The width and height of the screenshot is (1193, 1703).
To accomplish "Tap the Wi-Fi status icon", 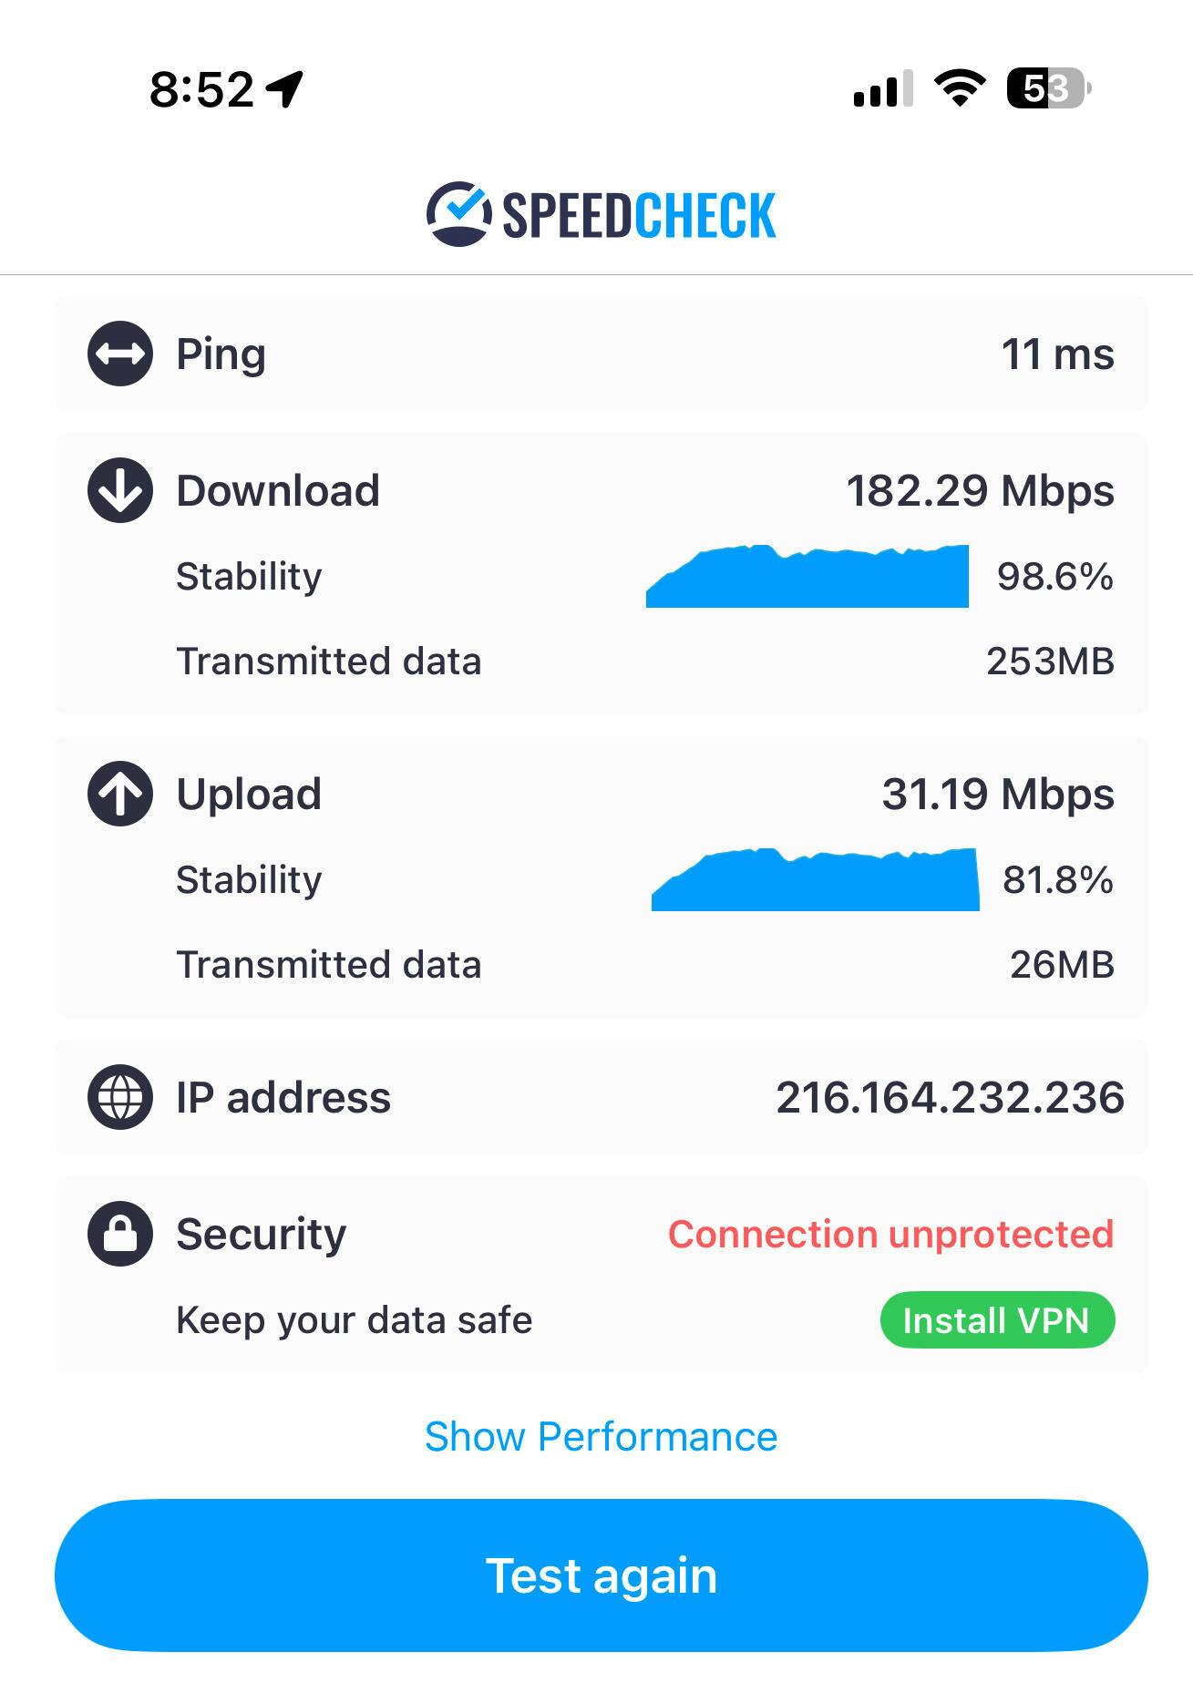I will pyautogui.click(x=959, y=88).
